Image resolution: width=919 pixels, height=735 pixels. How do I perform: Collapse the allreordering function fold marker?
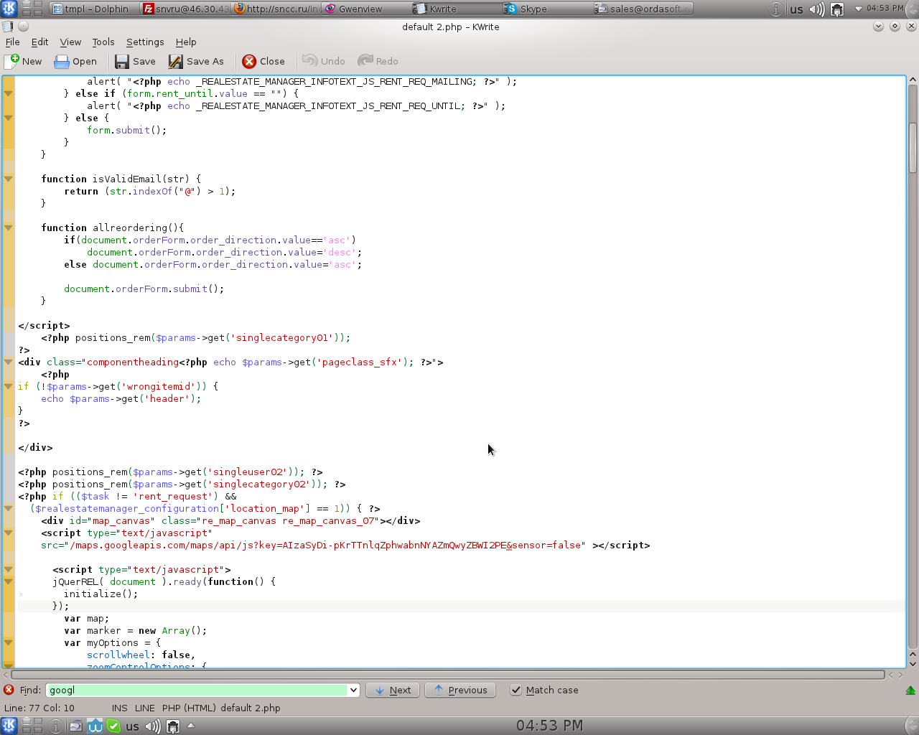point(9,228)
